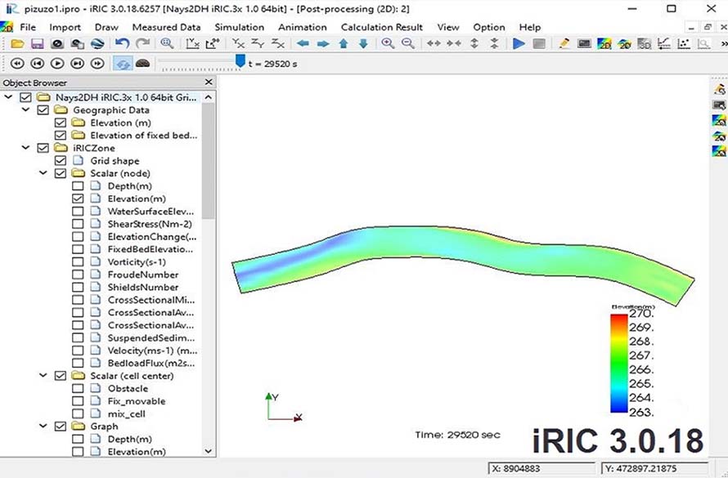Screen dimensions: 728x478
Task: Click the Undo arrow icon
Action: 122,43
